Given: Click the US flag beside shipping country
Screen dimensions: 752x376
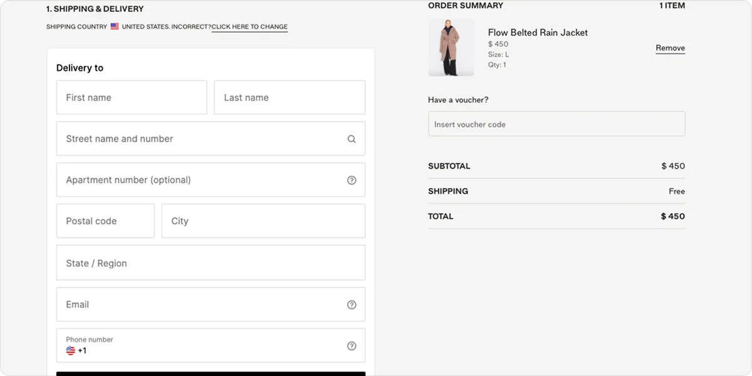Looking at the screenshot, I should click(x=115, y=26).
